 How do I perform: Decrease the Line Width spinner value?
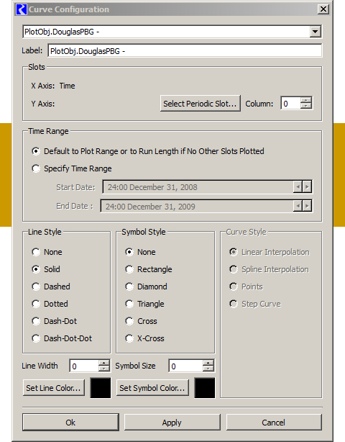103,369
